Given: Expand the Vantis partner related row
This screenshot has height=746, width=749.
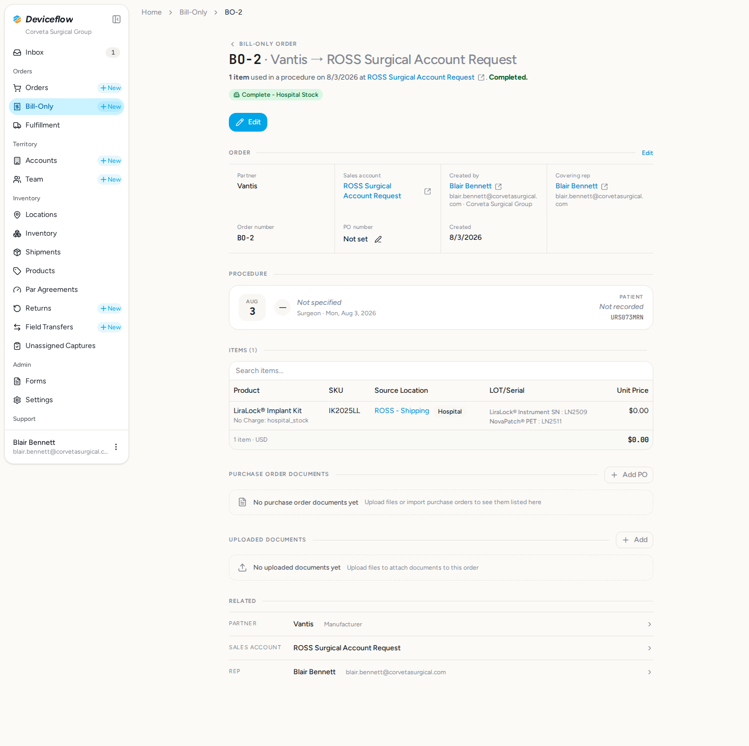Looking at the screenshot, I should (441, 624).
